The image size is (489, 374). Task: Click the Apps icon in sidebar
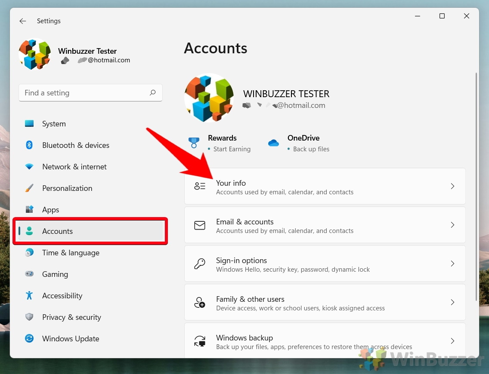(29, 209)
